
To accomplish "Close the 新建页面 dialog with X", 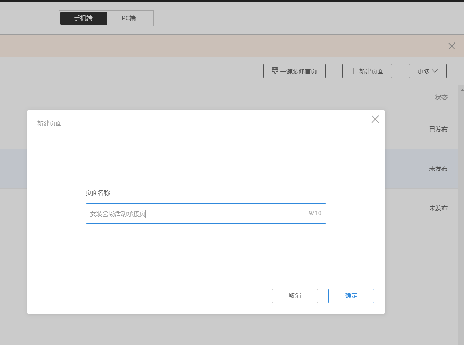I will [375, 119].
